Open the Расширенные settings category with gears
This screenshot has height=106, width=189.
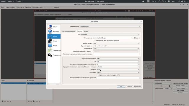pos(54,55)
